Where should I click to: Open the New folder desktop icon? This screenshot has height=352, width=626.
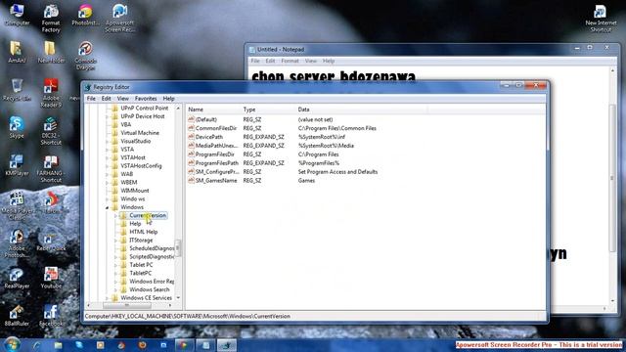pyautogui.click(x=51, y=52)
